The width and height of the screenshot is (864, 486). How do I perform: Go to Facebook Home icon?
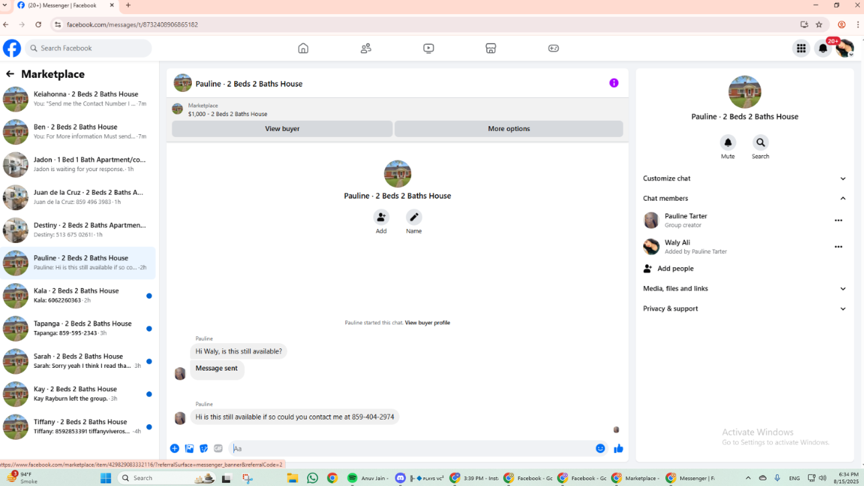(303, 48)
